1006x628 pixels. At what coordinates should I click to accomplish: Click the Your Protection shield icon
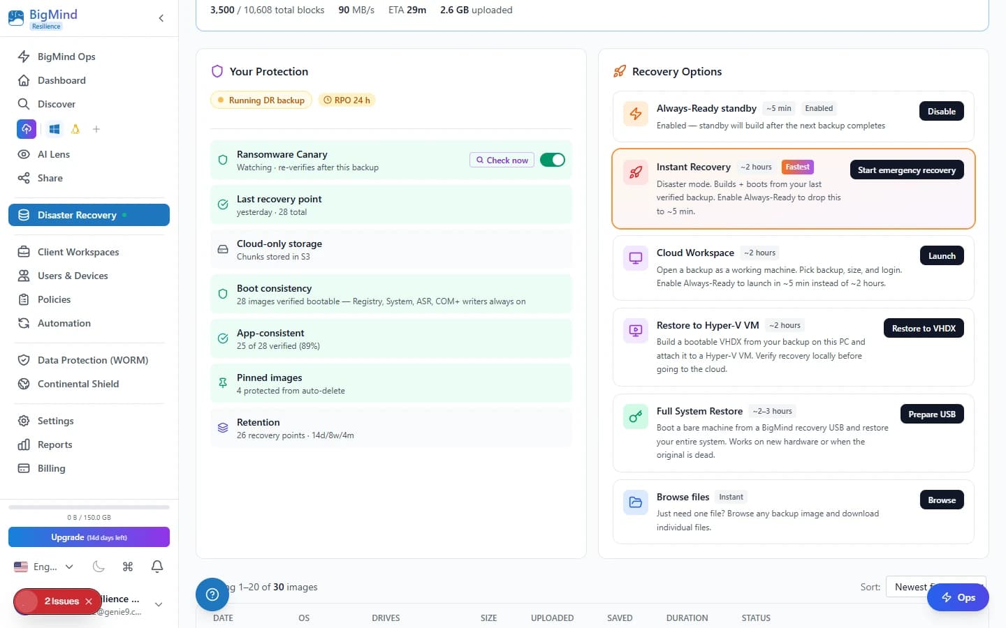217,71
